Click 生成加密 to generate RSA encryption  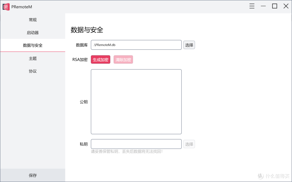[x=100, y=60]
